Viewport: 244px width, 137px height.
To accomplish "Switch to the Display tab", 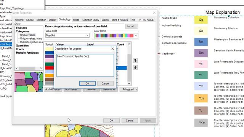I will pos(53,20).
